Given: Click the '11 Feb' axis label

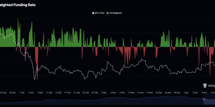Looking at the screenshot, I should 49,93.
